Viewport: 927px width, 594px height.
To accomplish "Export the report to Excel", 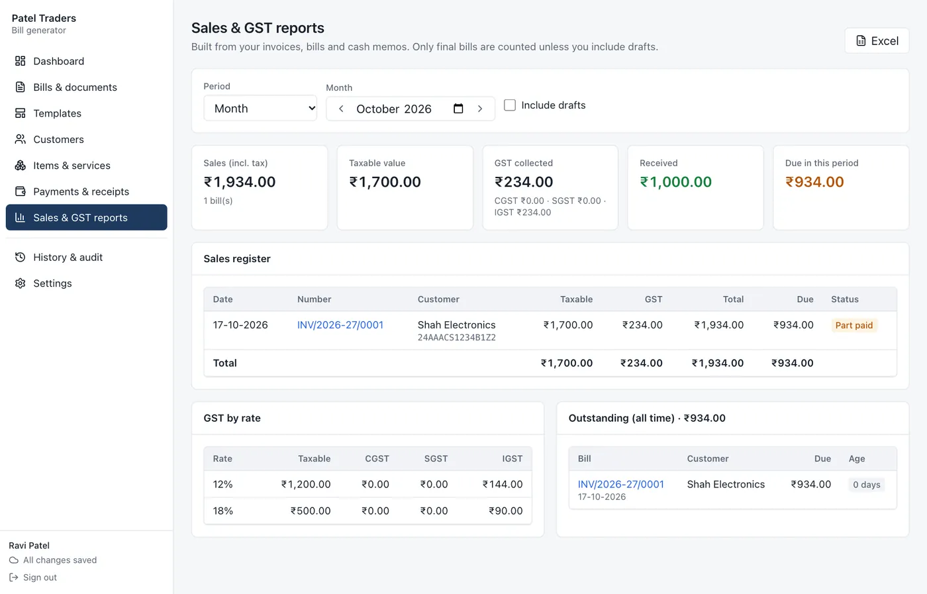I will click(x=877, y=41).
